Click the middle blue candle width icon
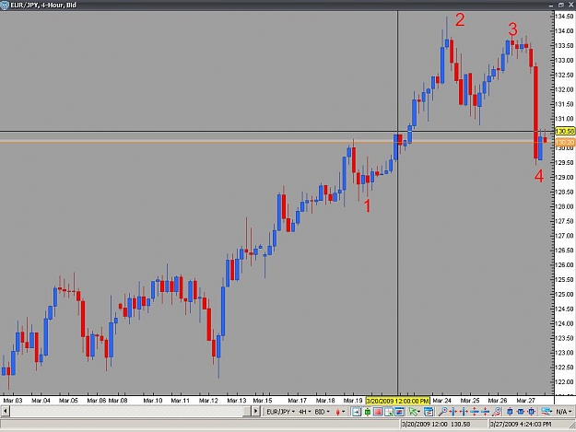Viewport: 576px width, 432px height. [x=521, y=412]
